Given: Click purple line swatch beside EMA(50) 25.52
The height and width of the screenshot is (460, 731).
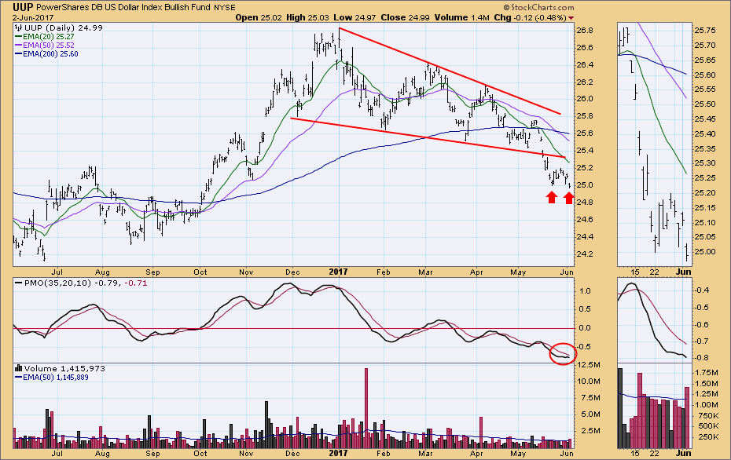Looking at the screenshot, I should [19, 46].
